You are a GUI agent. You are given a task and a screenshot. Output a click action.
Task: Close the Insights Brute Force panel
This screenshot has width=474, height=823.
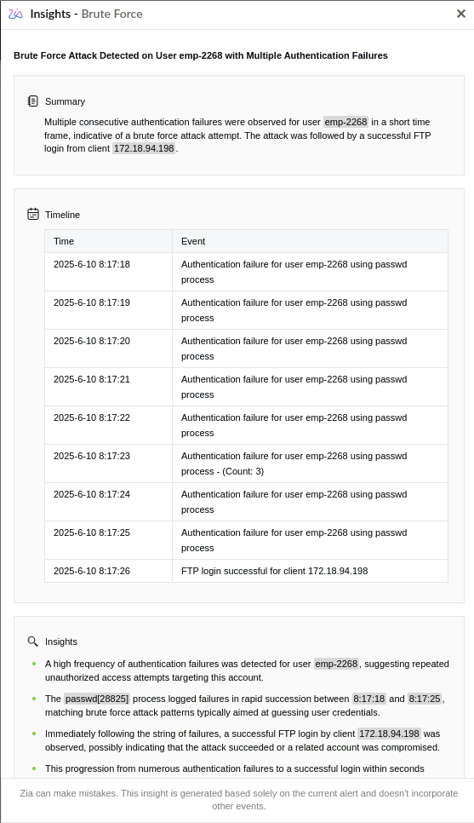(x=461, y=14)
